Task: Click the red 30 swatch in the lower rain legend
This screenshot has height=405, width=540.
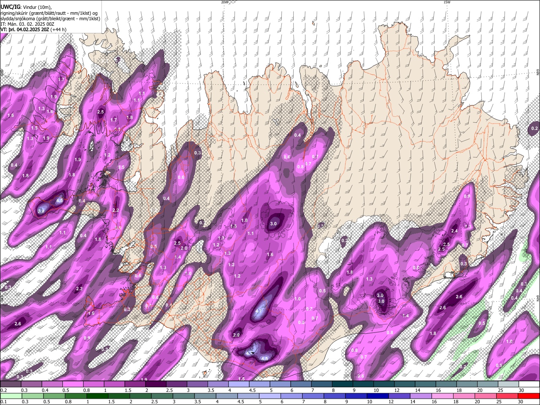Action: tap(529, 396)
